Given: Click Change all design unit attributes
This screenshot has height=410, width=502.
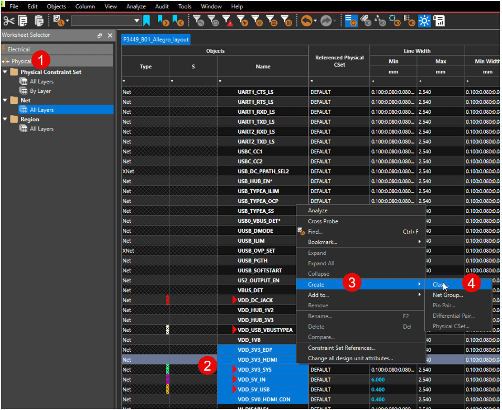Looking at the screenshot, I should [x=360, y=359].
